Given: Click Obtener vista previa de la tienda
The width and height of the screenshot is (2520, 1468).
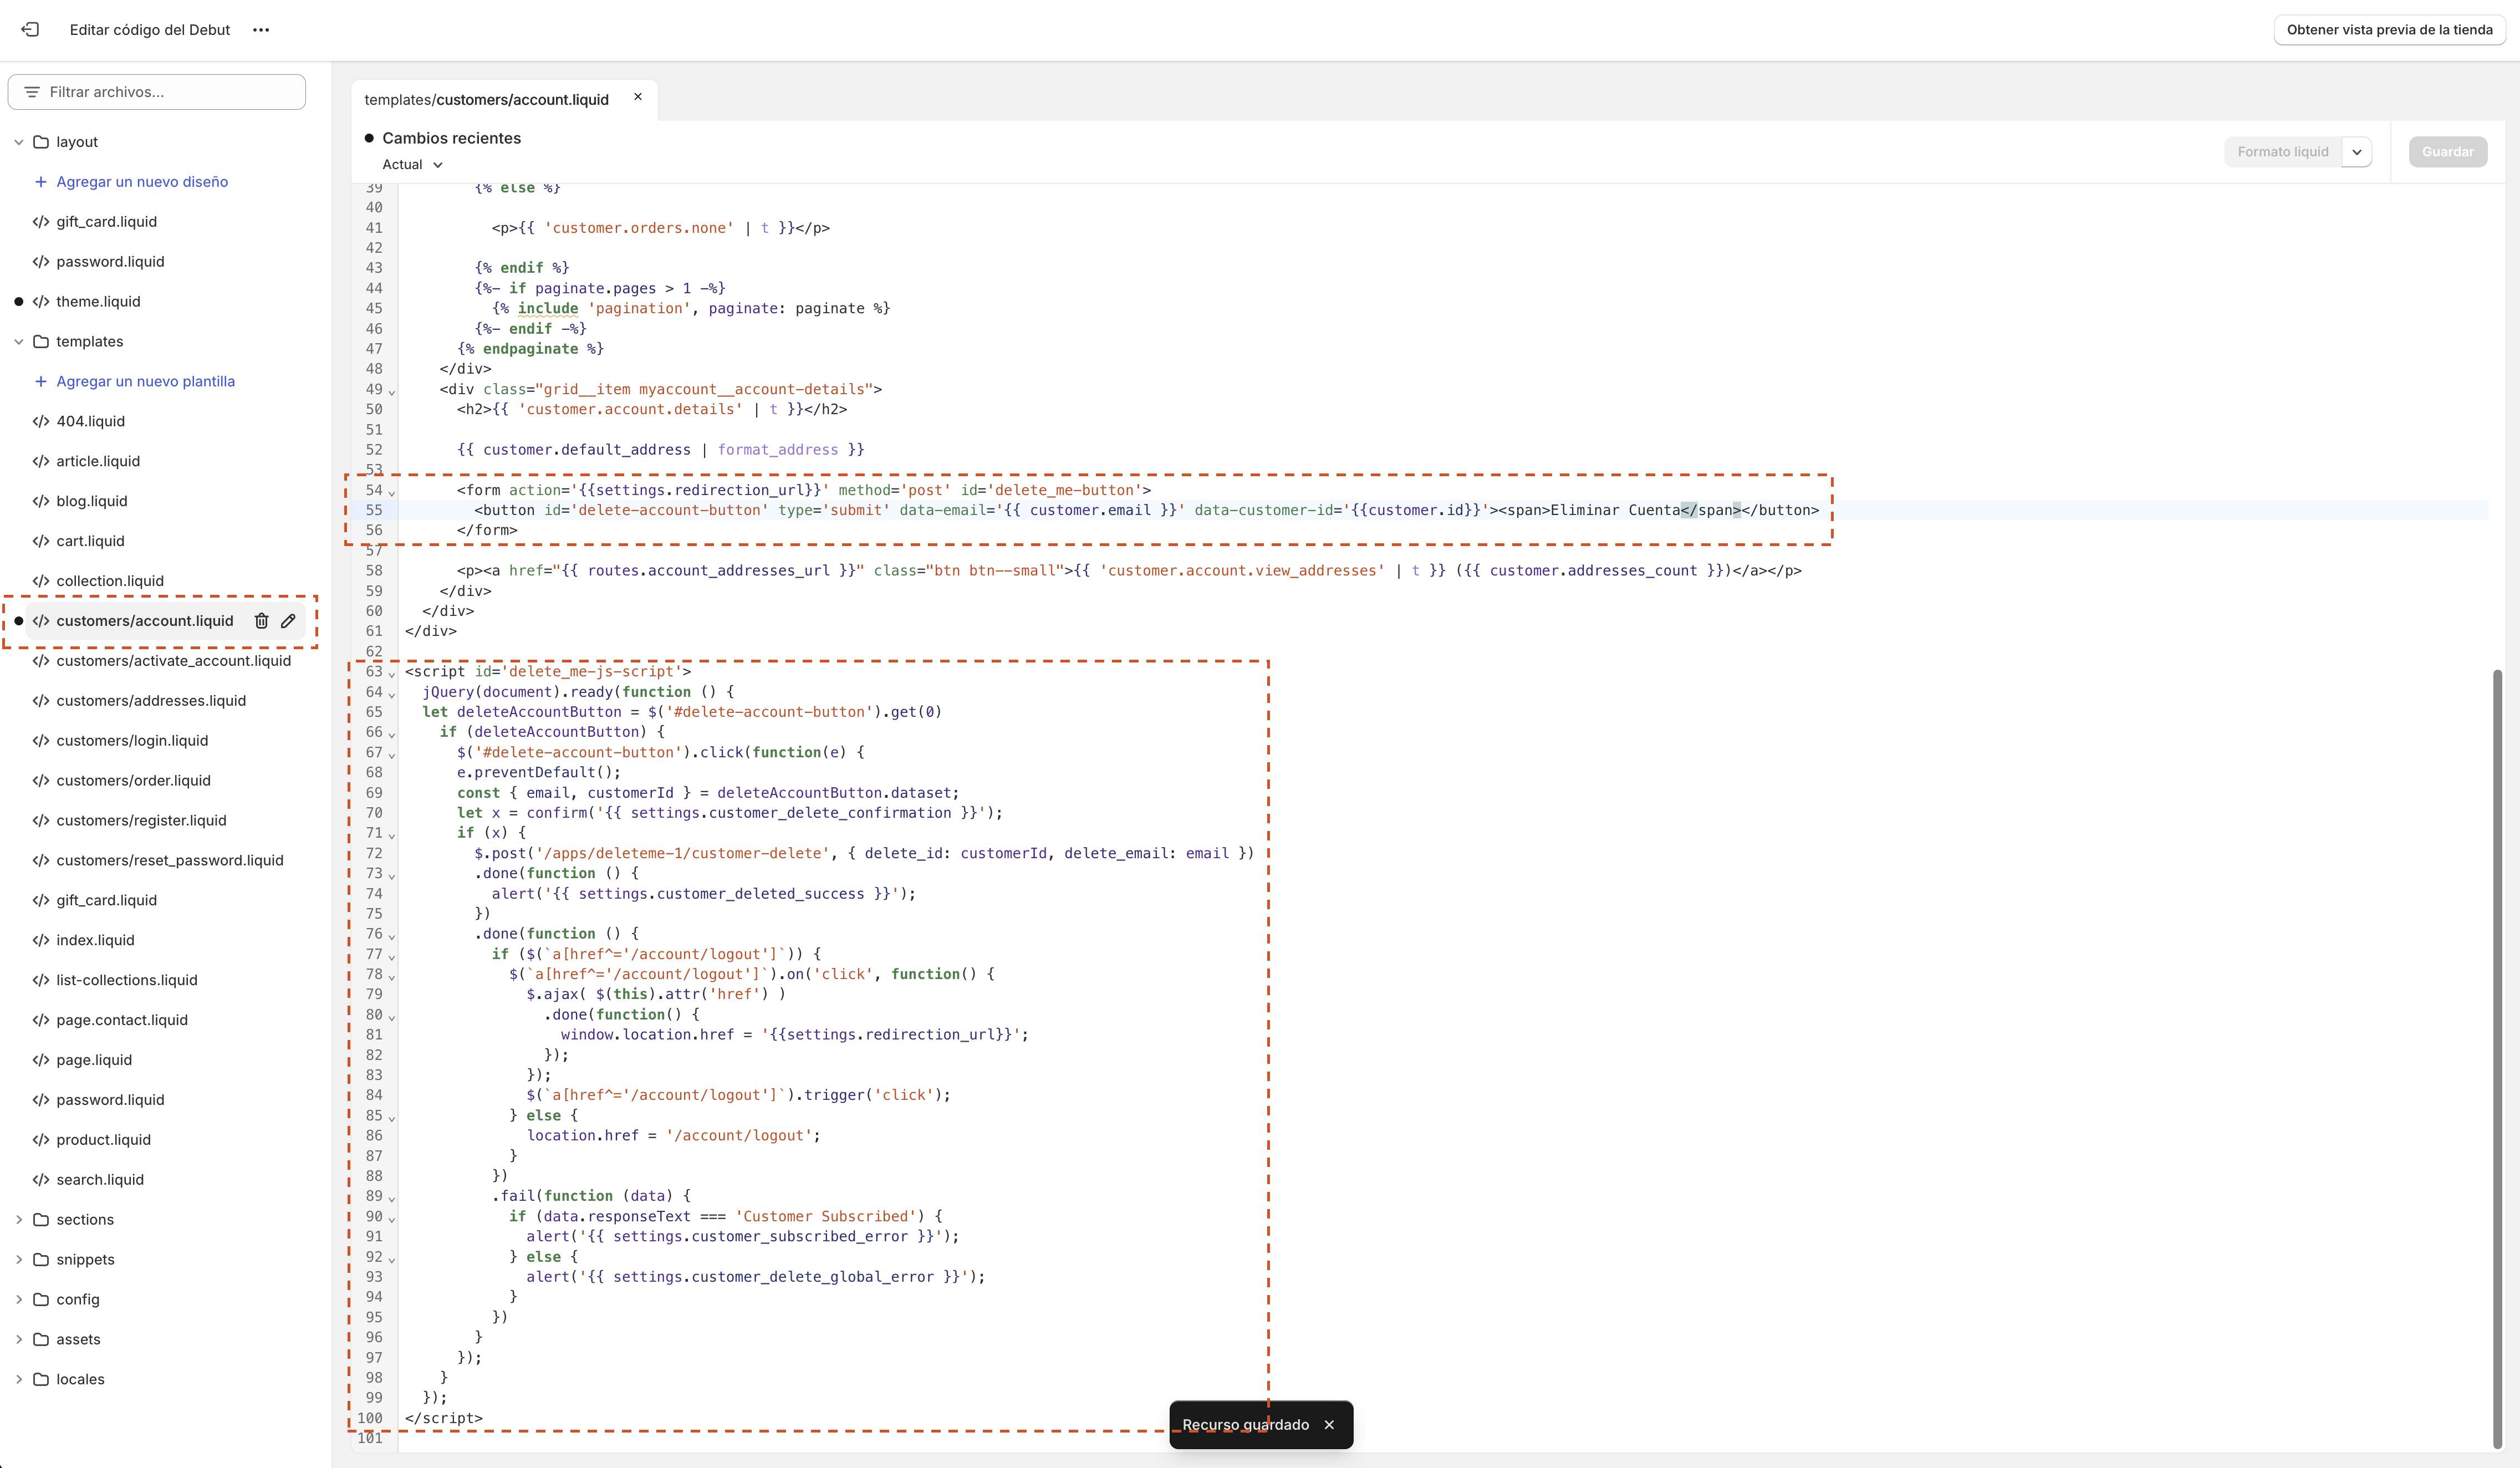Looking at the screenshot, I should click(x=2389, y=30).
